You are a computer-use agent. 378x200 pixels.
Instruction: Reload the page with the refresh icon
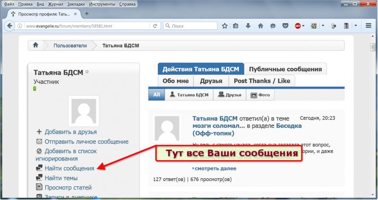pyautogui.click(x=155, y=26)
